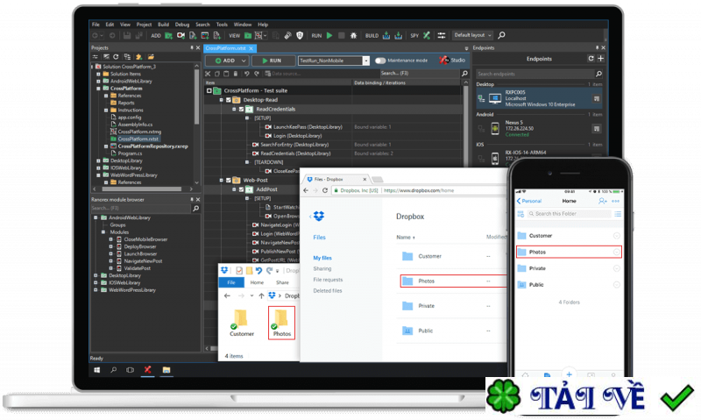Screen dimensions: 701x420
Task: Click Refresh icon in Projects panel toolbar
Action: point(117,57)
